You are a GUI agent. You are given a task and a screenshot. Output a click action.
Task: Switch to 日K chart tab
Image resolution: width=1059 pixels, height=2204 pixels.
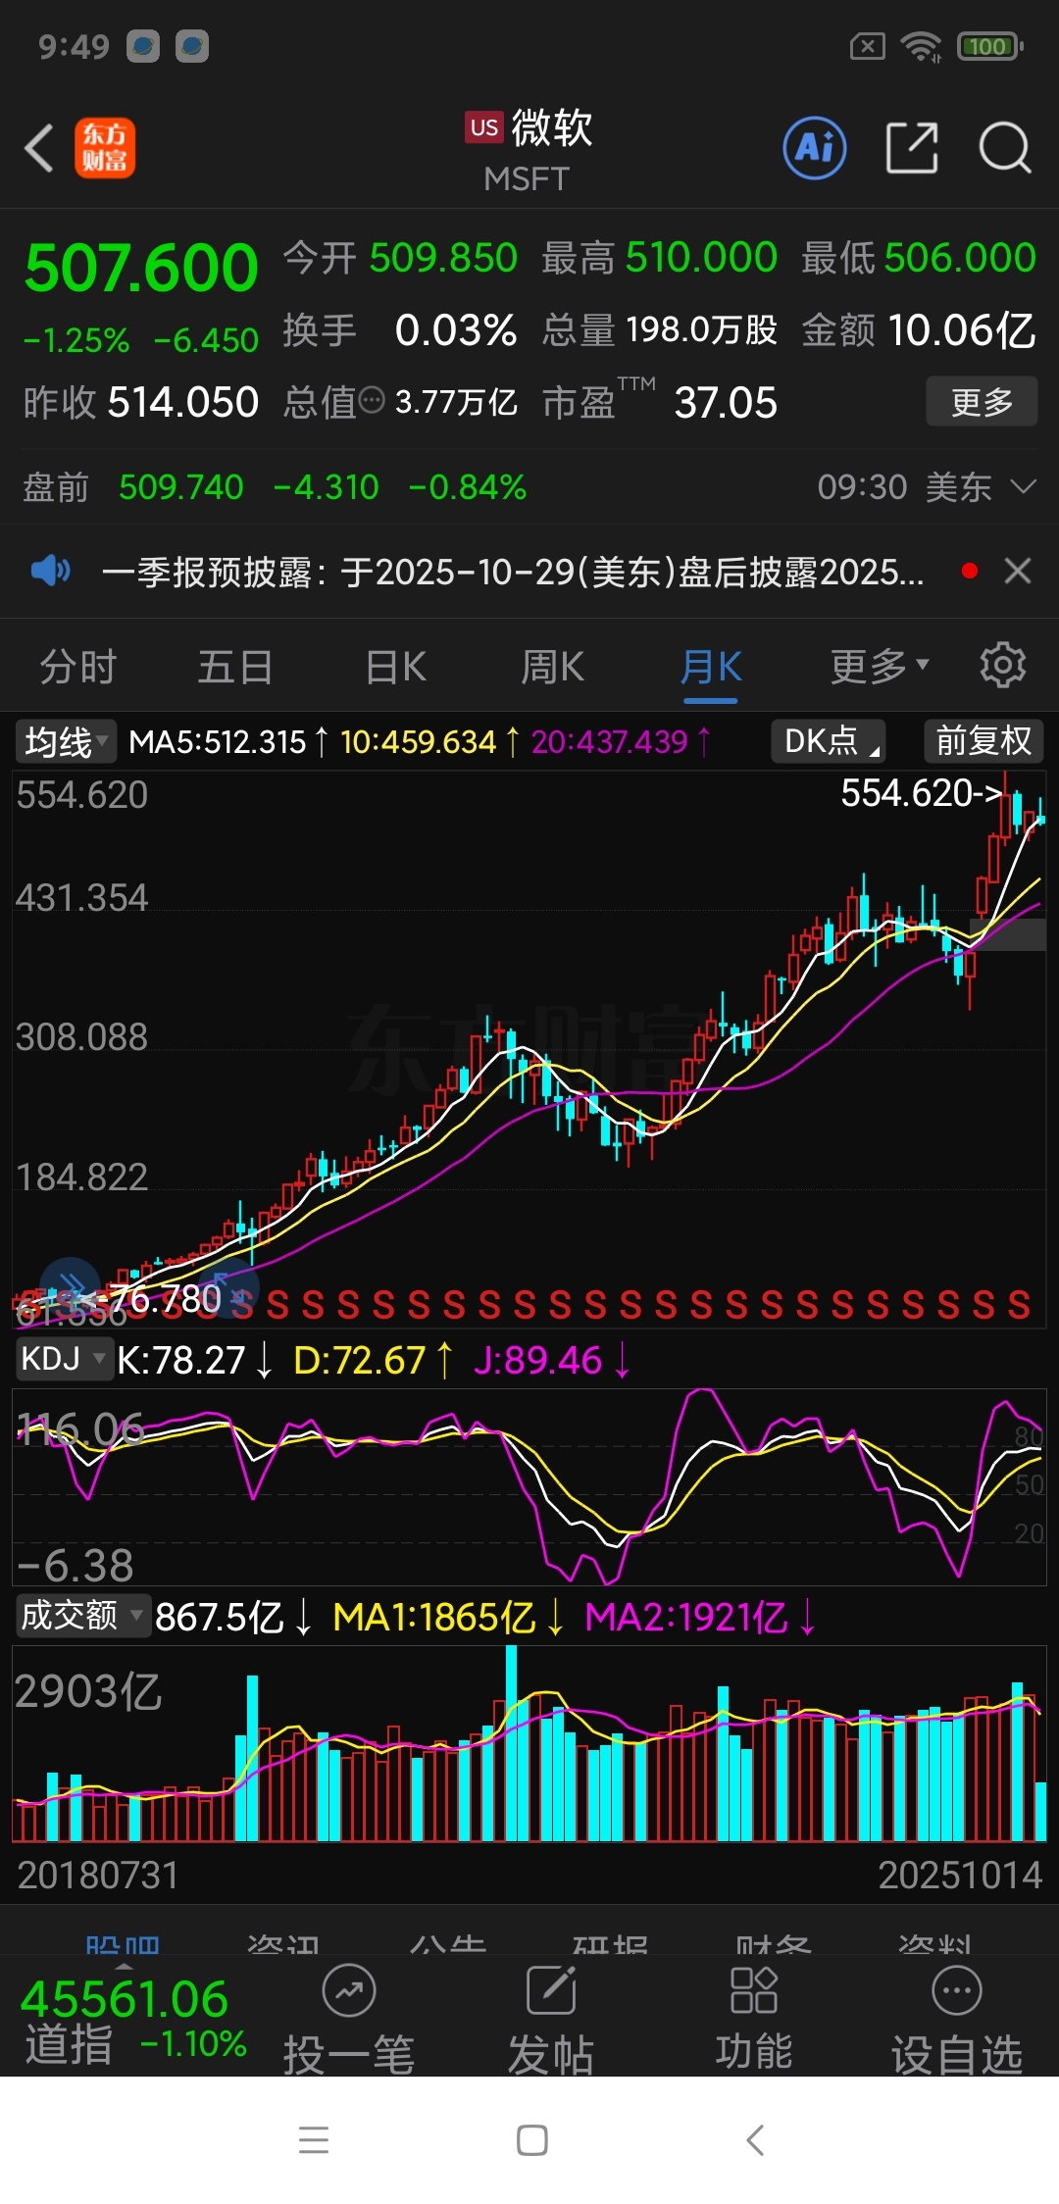(396, 667)
